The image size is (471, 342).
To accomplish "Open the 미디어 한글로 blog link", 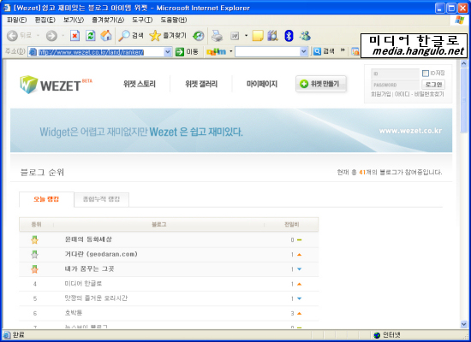I will (84, 284).
